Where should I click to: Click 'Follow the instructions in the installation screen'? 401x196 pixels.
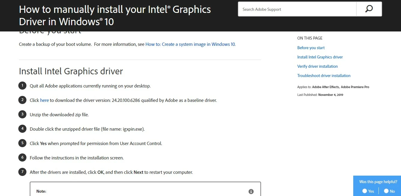pyautogui.click(x=77, y=158)
